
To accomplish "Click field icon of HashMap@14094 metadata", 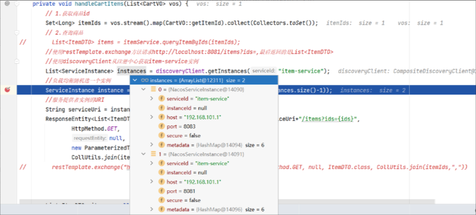I will coord(161,145).
